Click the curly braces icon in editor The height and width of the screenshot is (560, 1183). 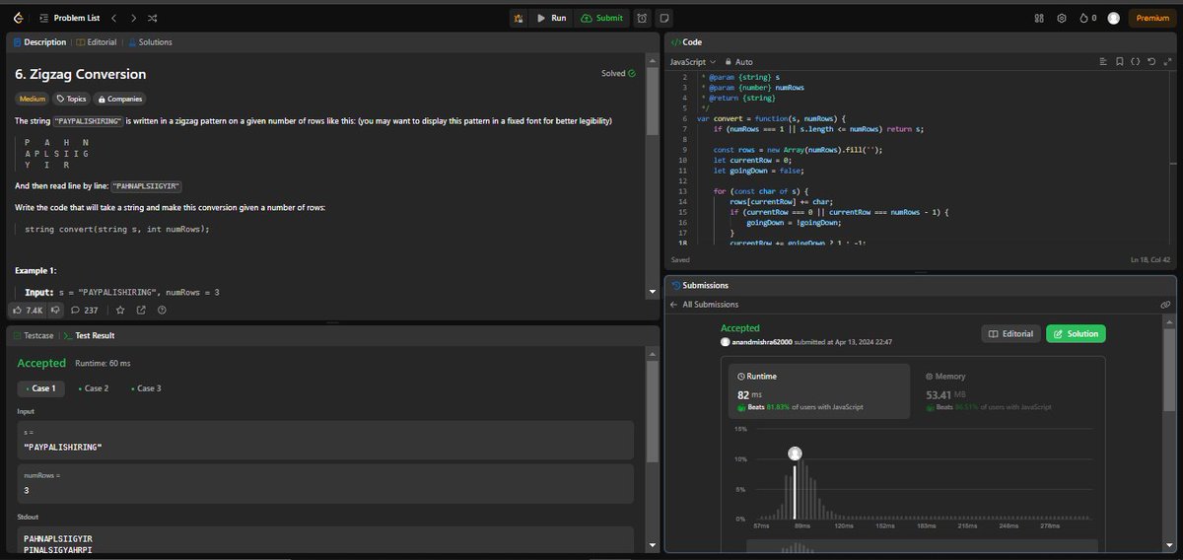pos(1135,61)
